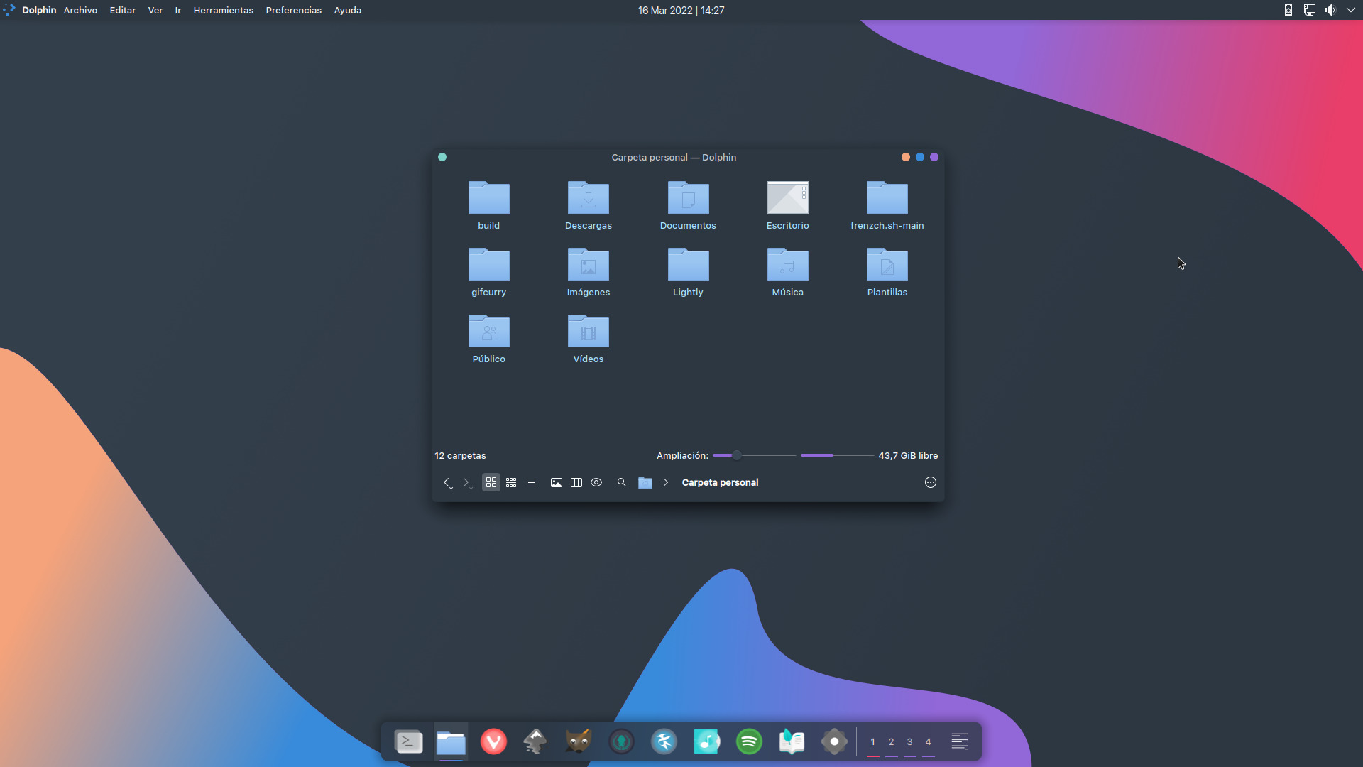The height and width of the screenshot is (767, 1363).
Task: Open the Preferencias menu
Action: 293,11
